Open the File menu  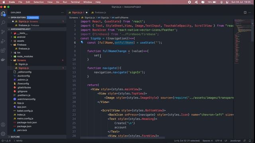pyautogui.click(x=20, y=2)
